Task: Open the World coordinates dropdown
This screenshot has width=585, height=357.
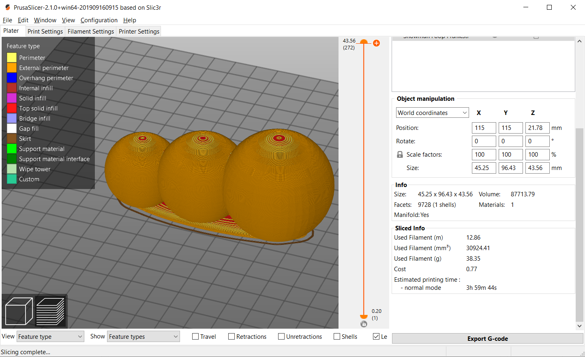Action: pos(432,113)
